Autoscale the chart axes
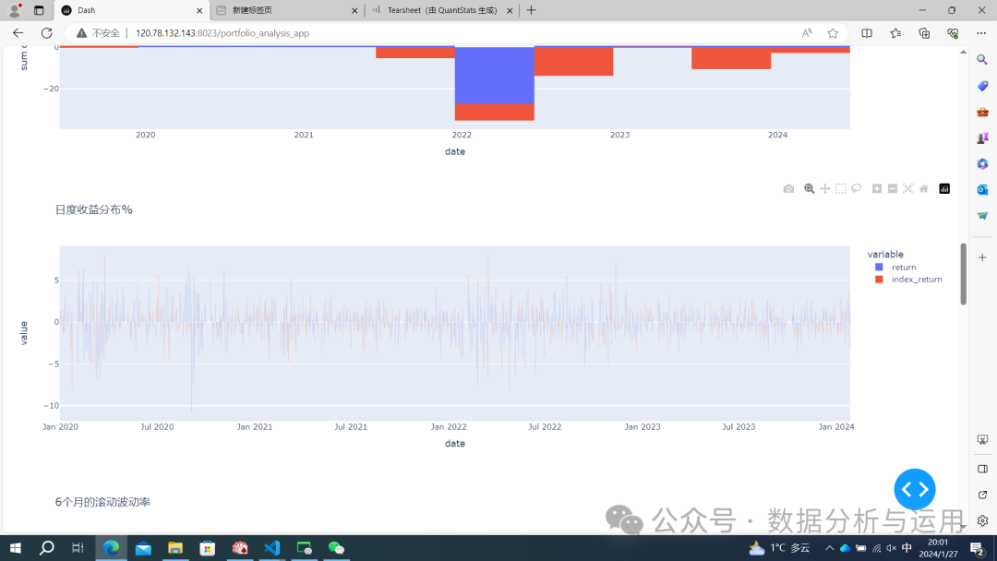The height and width of the screenshot is (561, 997). click(x=908, y=189)
